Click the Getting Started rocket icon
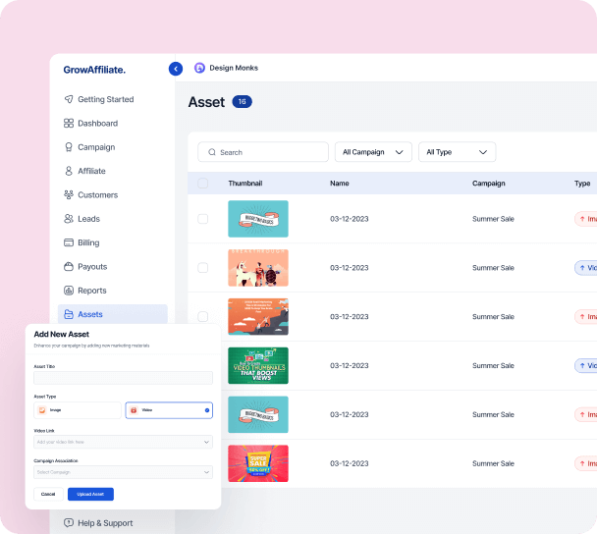 click(69, 99)
